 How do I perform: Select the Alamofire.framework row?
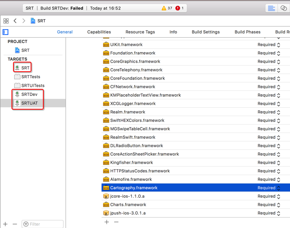(196, 179)
